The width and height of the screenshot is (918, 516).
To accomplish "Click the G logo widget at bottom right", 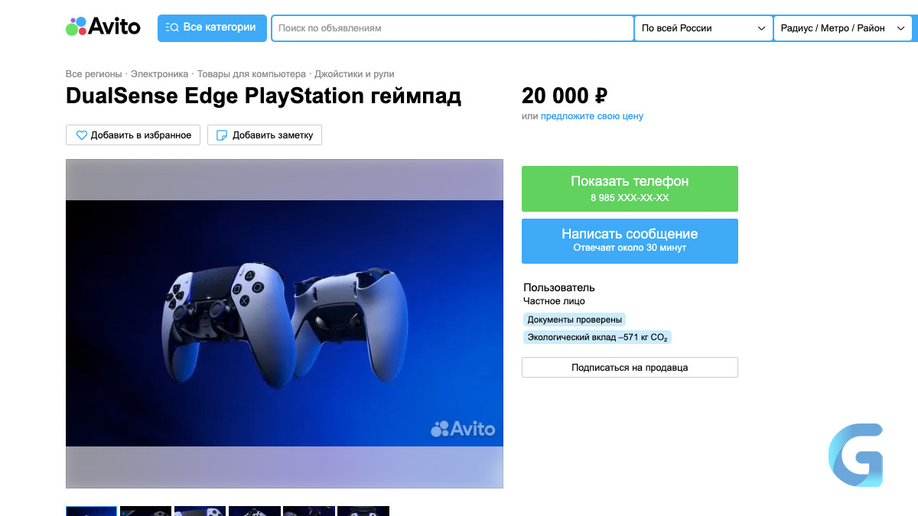I will pyautogui.click(x=855, y=456).
